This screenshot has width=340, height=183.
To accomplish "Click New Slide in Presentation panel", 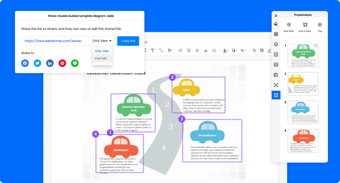I will click(x=288, y=27).
